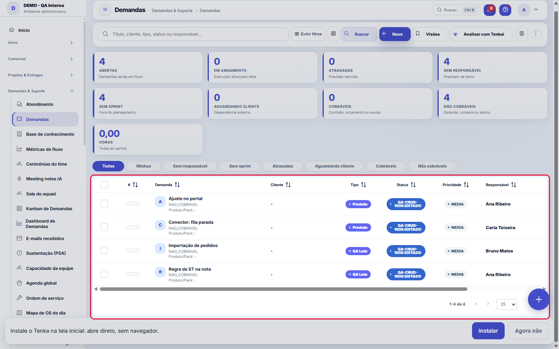Click Exibir filtros button
This screenshot has height=349, width=559.
pyautogui.click(x=308, y=34)
